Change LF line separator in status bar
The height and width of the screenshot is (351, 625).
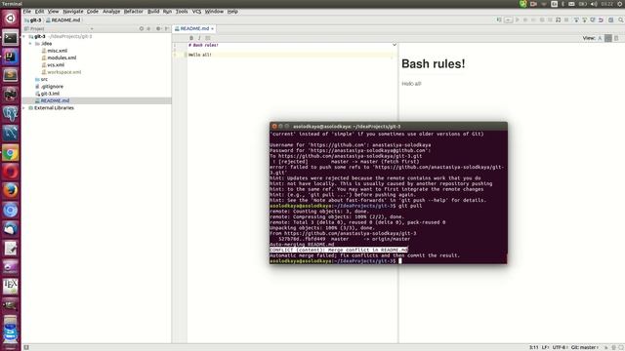(545, 347)
